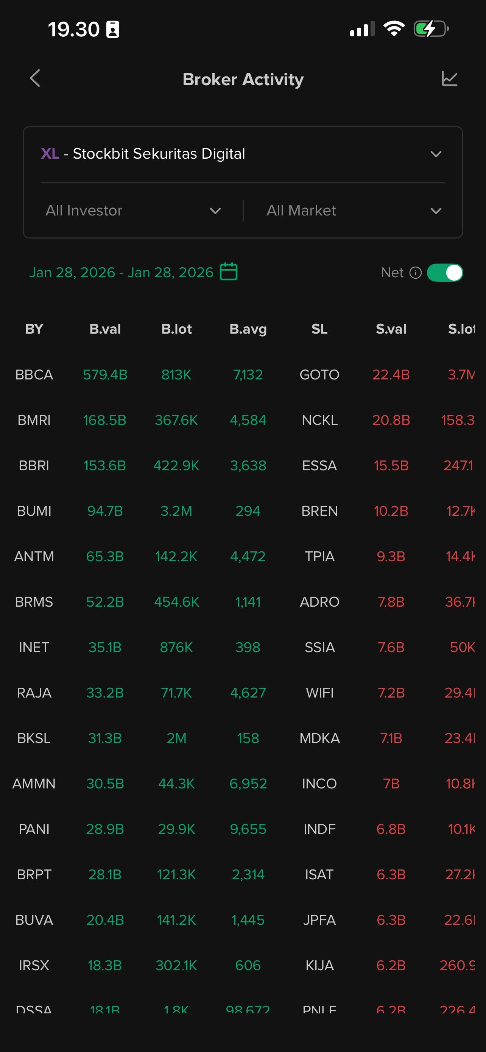Tap the ID card status icon

113,30
